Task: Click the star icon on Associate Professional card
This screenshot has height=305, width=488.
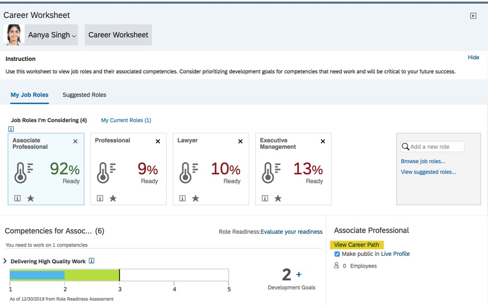Action: coord(30,198)
